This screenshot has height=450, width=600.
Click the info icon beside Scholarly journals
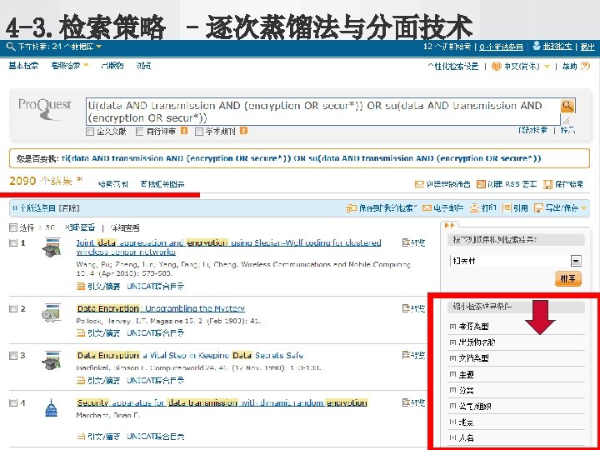click(243, 131)
